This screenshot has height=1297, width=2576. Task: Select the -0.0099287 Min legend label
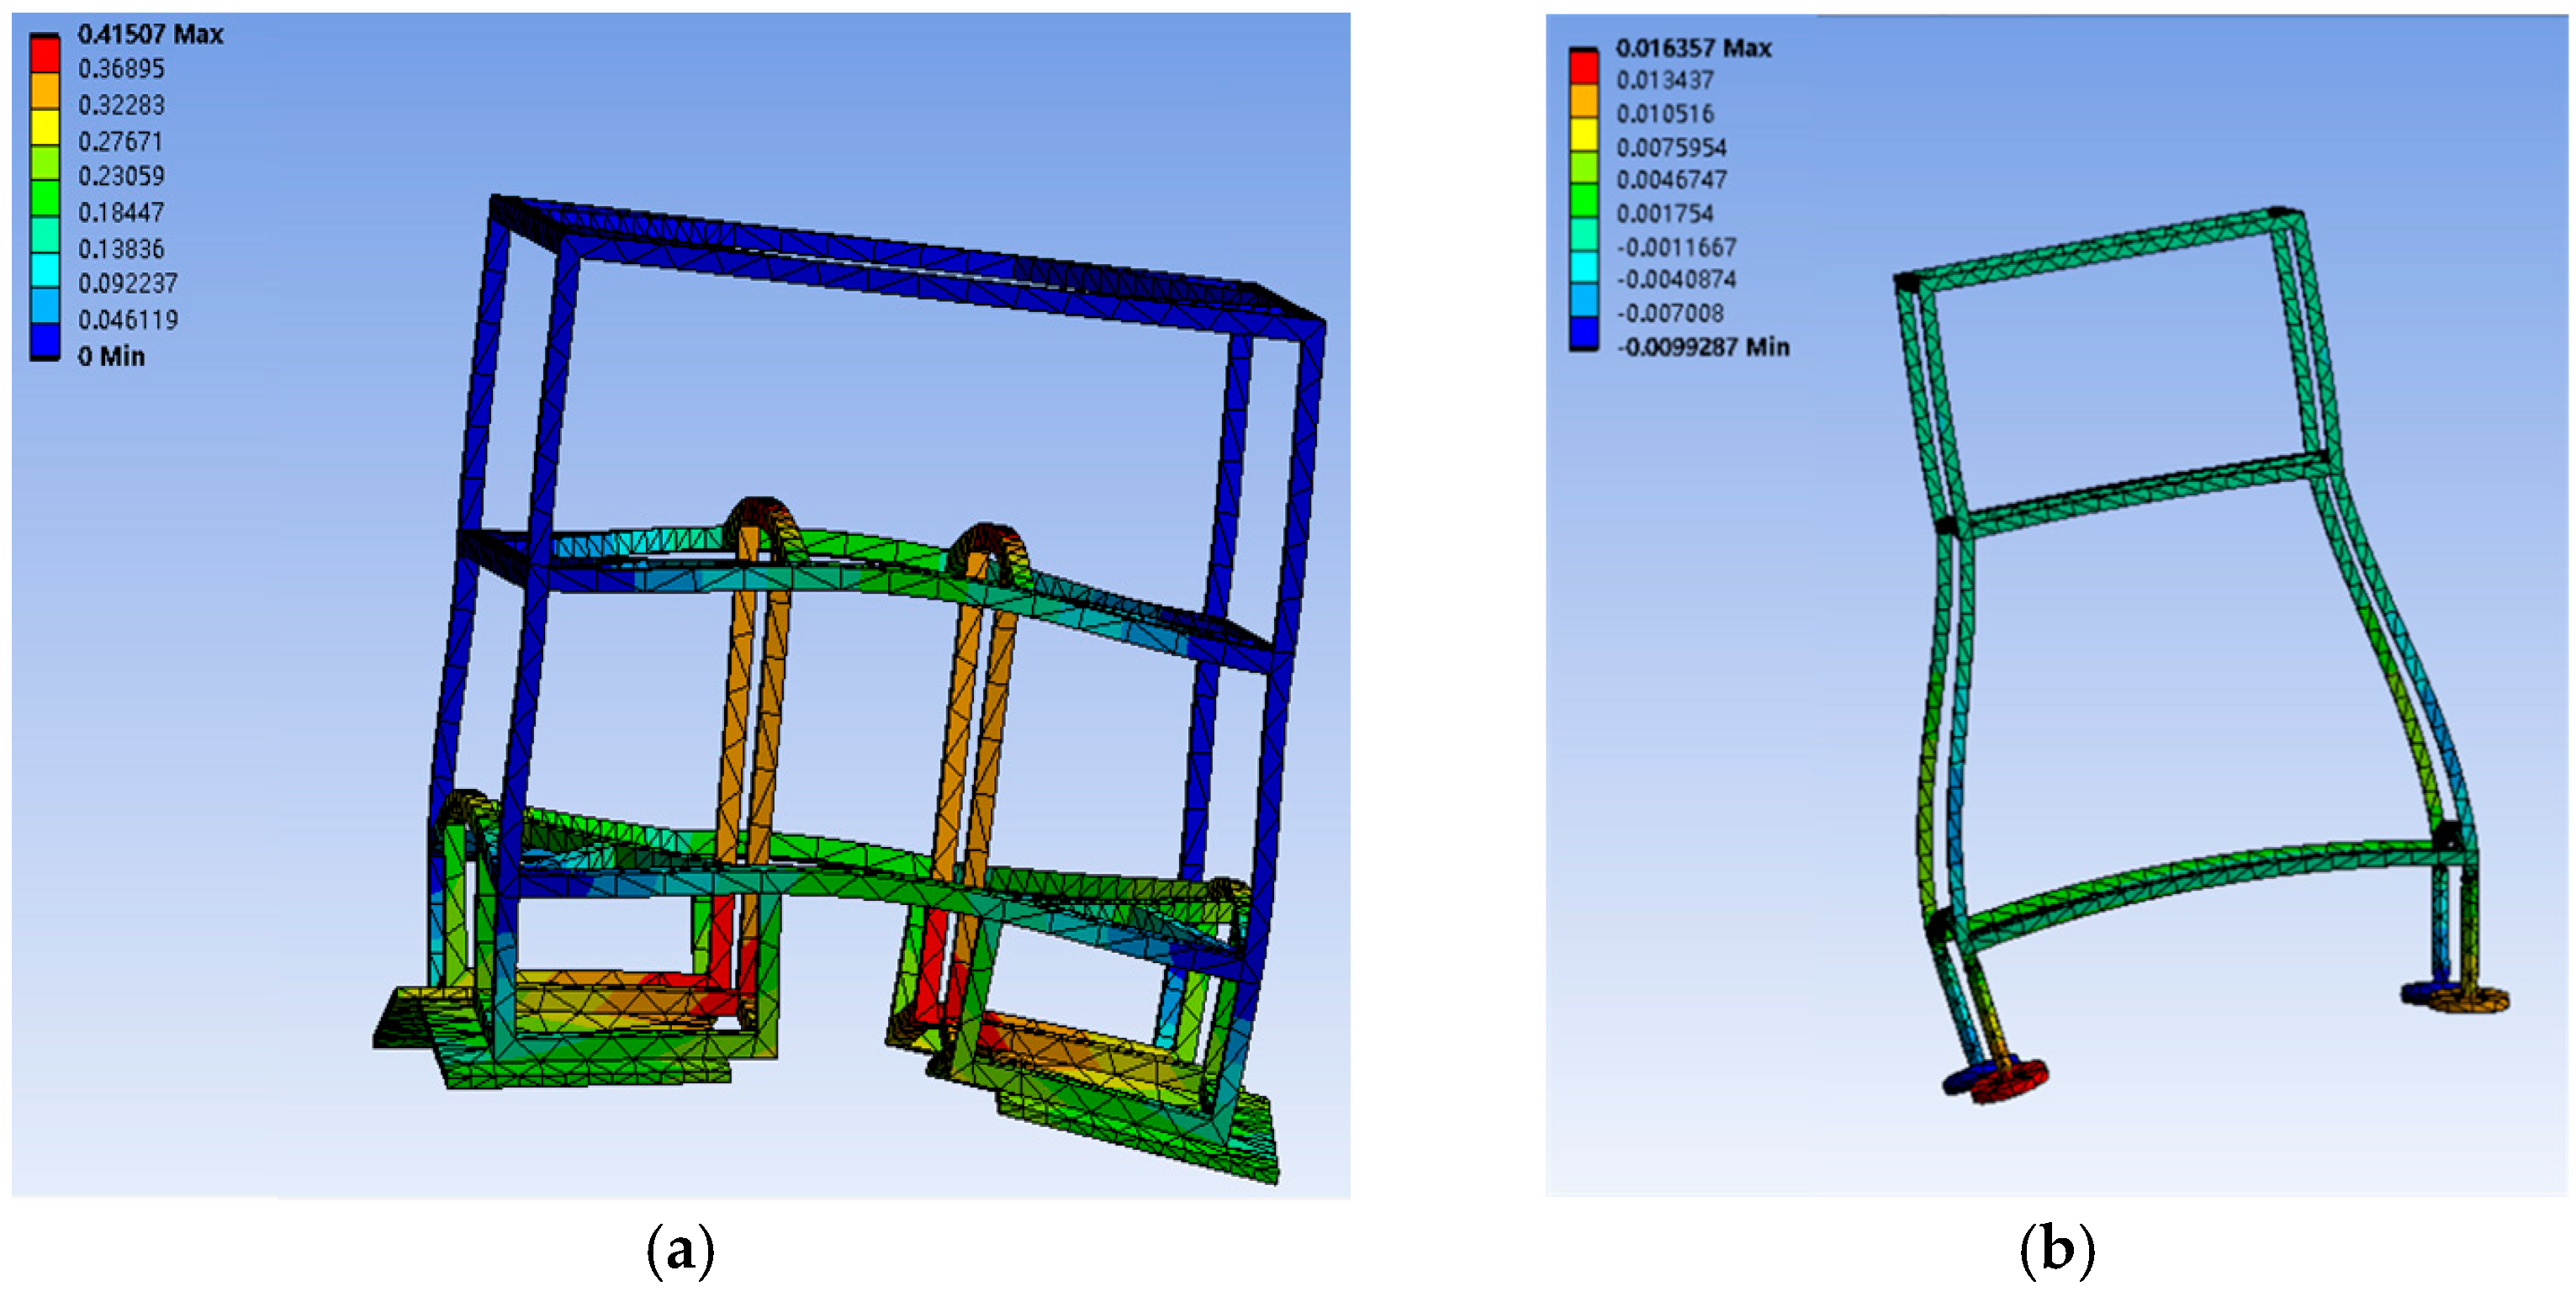click(x=1702, y=347)
